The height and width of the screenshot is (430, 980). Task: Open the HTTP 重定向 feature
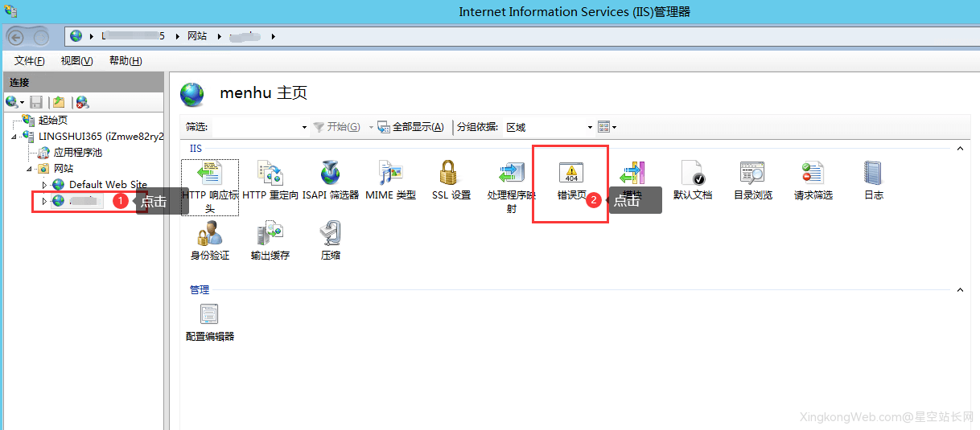tap(270, 181)
